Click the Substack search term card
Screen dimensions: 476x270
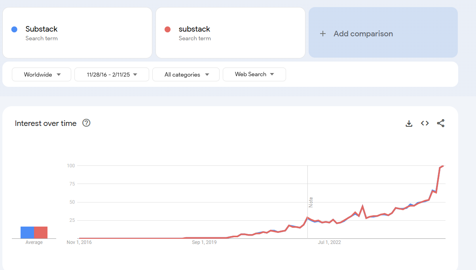(x=77, y=32)
